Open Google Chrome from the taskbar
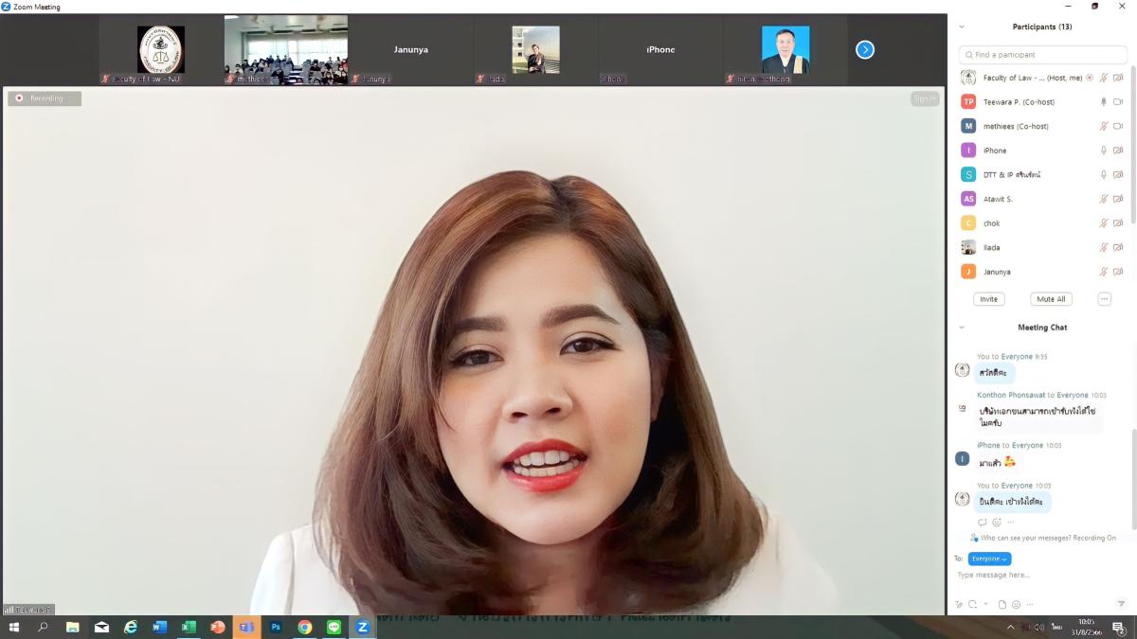Viewport: 1137px width, 639px height. [x=305, y=627]
